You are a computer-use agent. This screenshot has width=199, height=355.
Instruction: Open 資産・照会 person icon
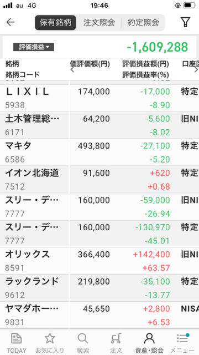(x=149, y=338)
